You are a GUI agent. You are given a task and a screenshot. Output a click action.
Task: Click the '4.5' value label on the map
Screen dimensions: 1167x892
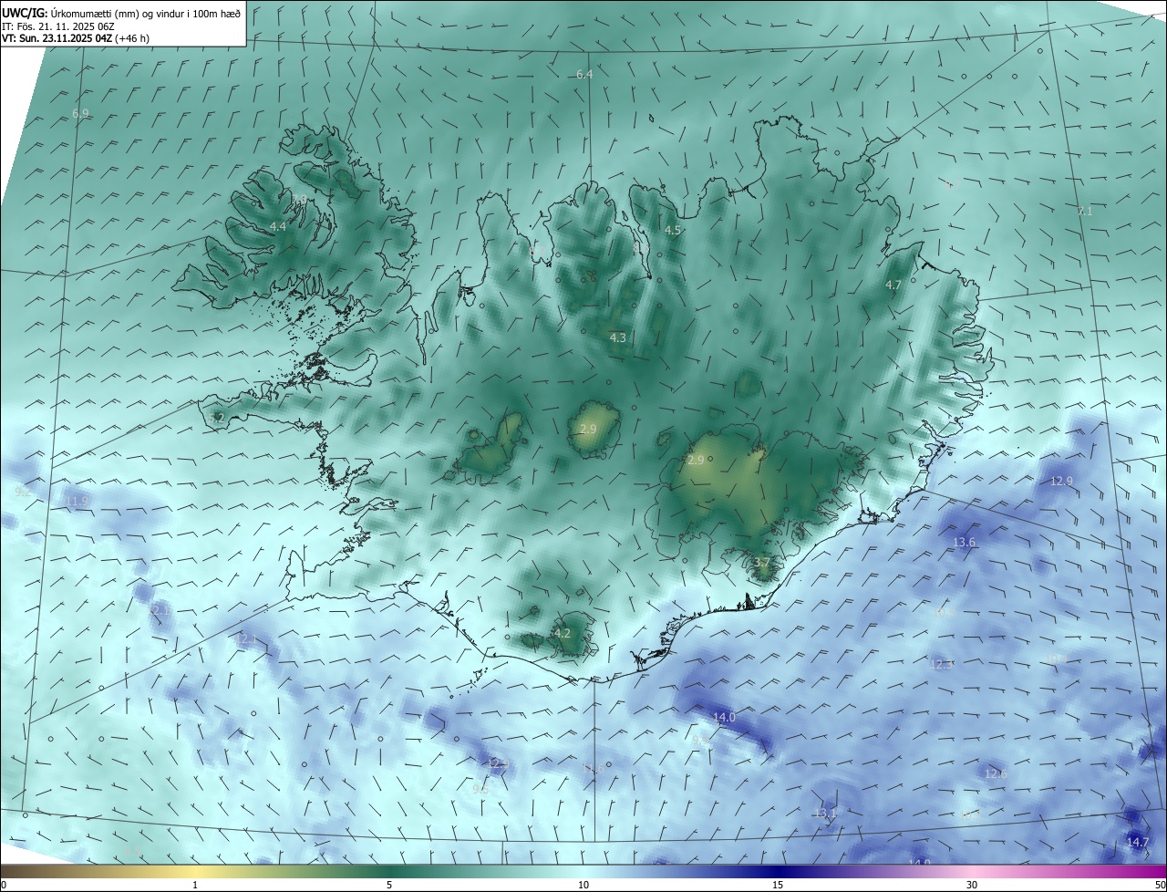click(x=673, y=231)
